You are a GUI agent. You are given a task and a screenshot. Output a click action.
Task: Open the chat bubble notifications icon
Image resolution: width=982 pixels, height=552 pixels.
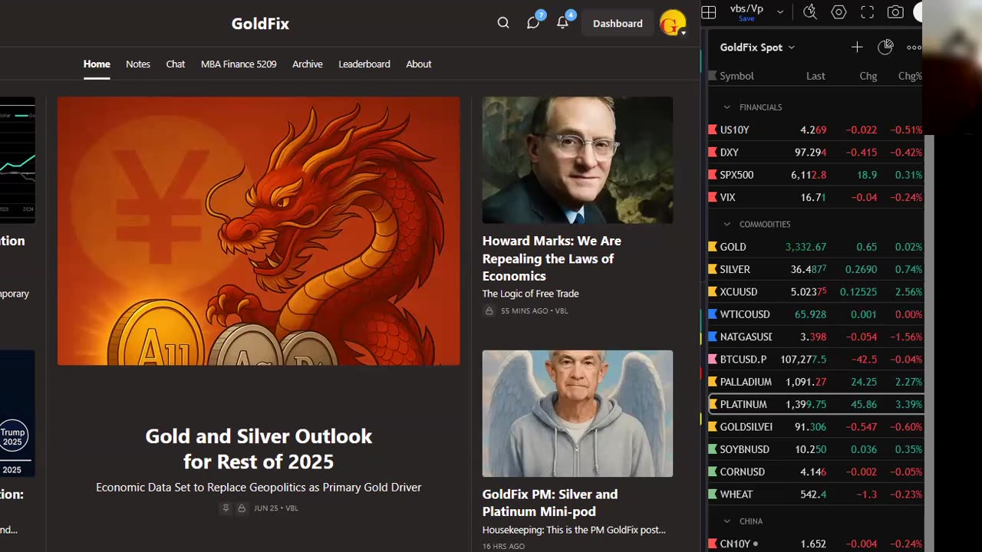(x=533, y=23)
